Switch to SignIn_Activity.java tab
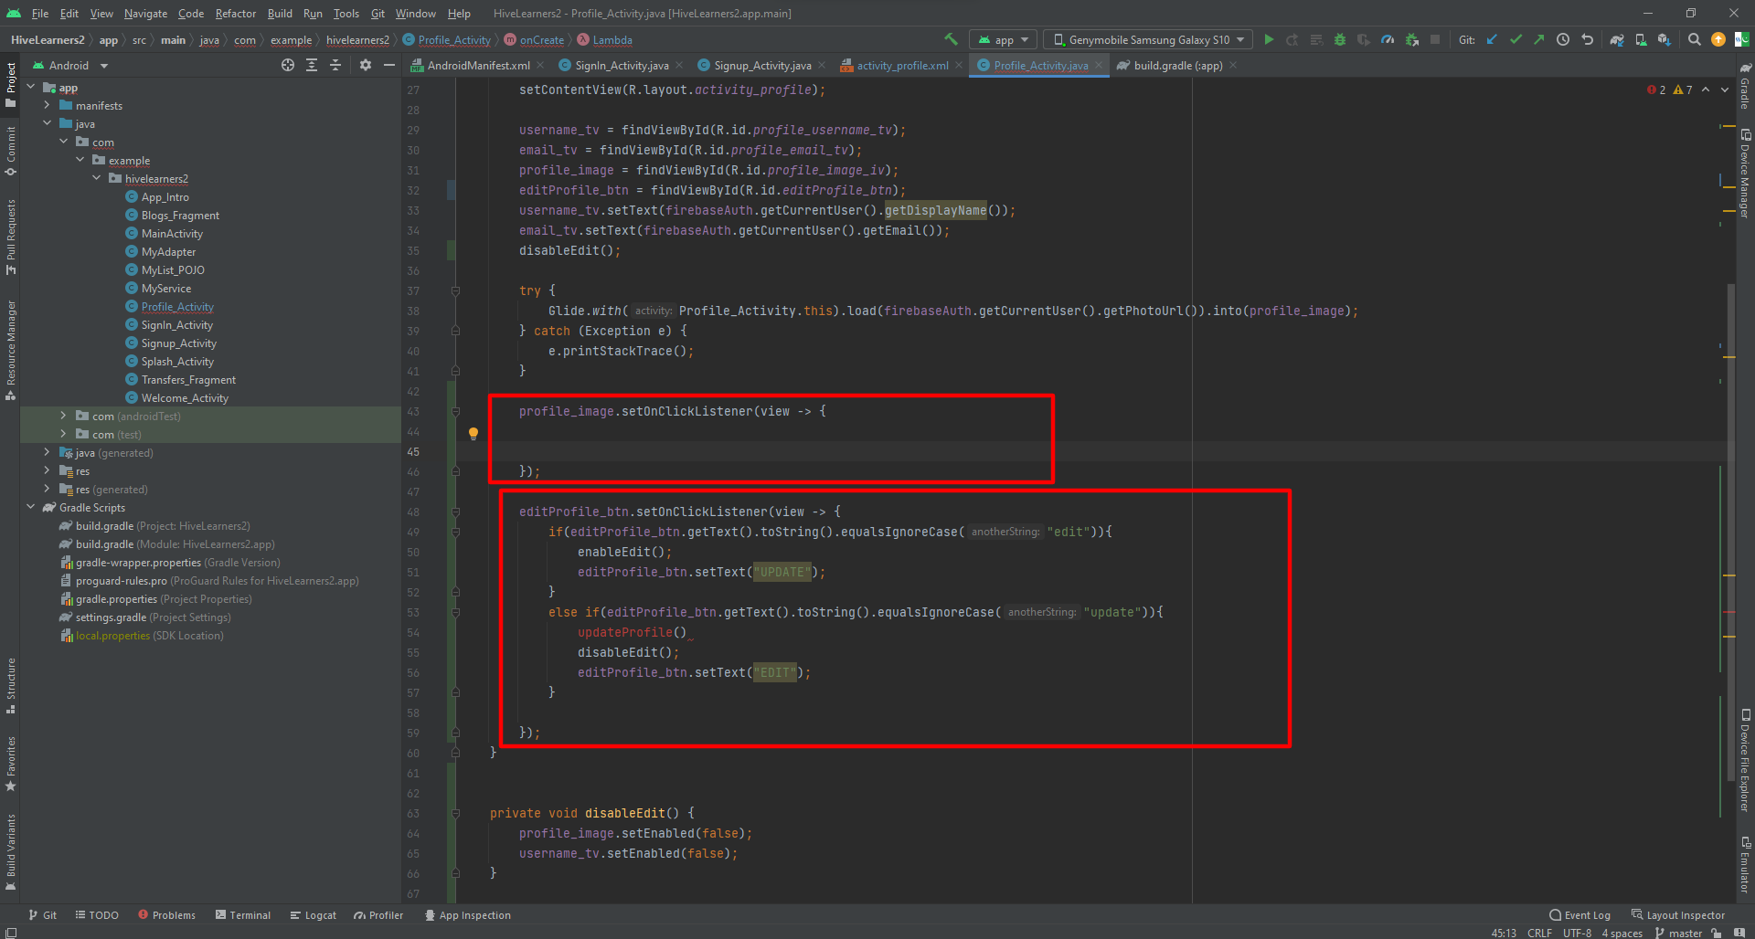Image resolution: width=1755 pixels, height=939 pixels. coord(622,65)
